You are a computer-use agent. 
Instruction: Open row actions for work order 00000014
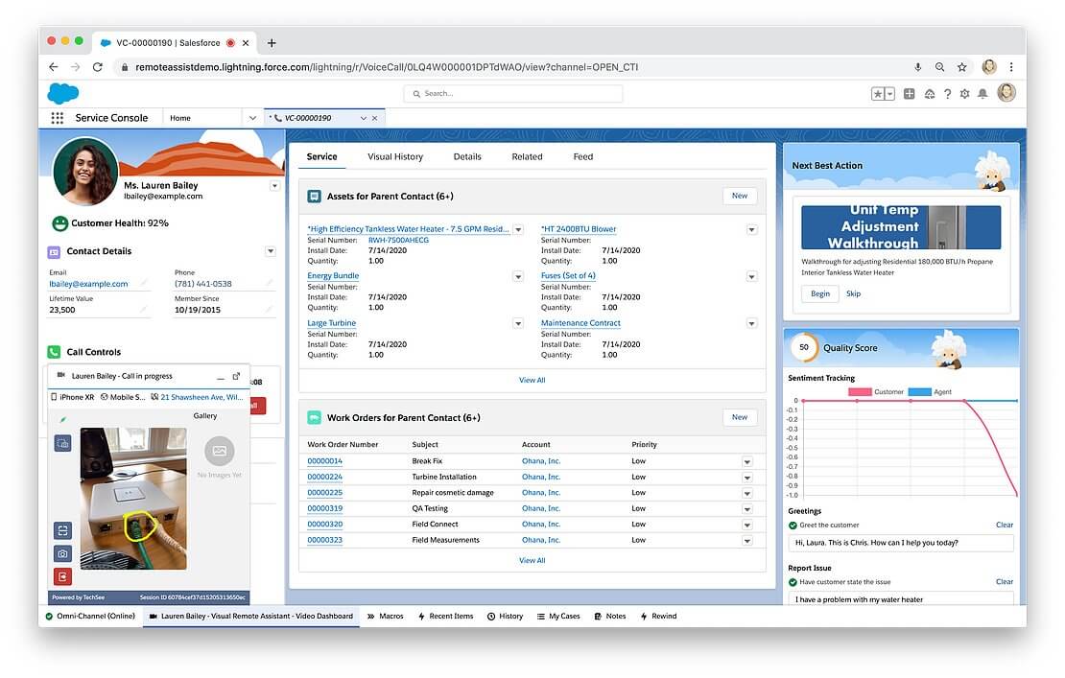pos(746,461)
